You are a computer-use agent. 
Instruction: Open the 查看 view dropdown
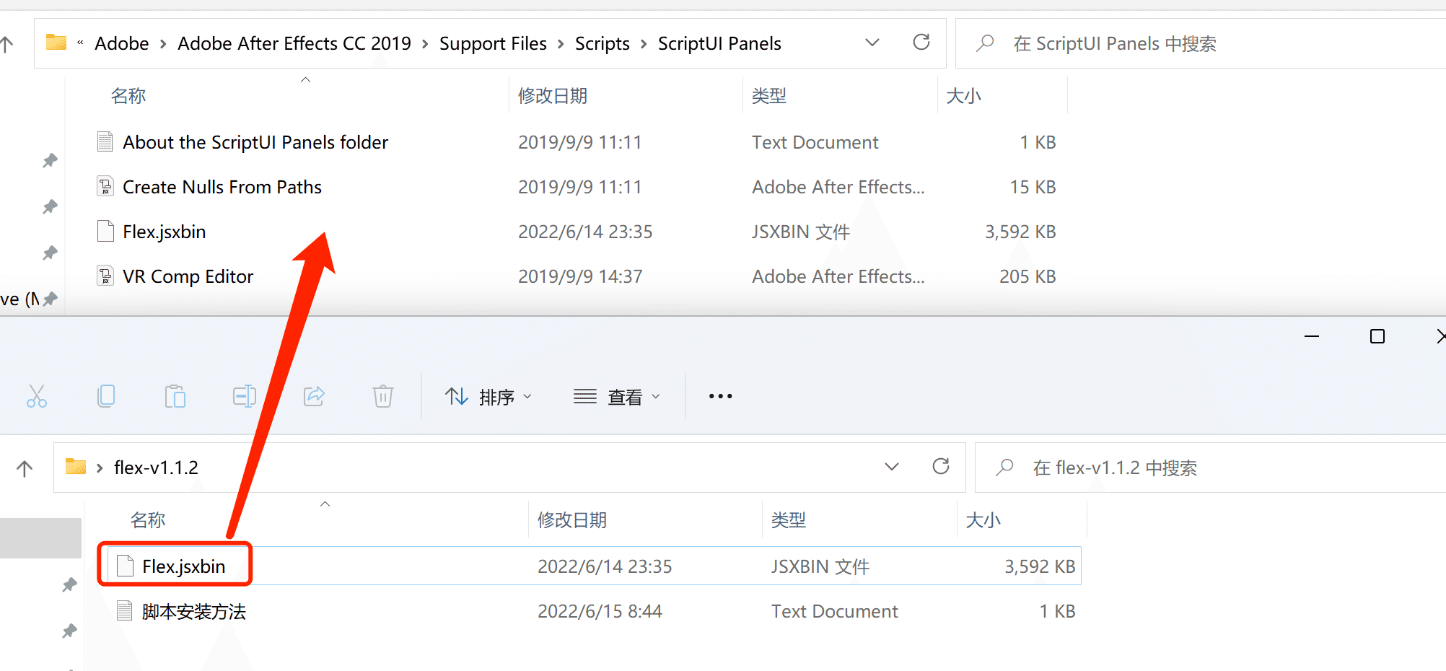pyautogui.click(x=617, y=396)
